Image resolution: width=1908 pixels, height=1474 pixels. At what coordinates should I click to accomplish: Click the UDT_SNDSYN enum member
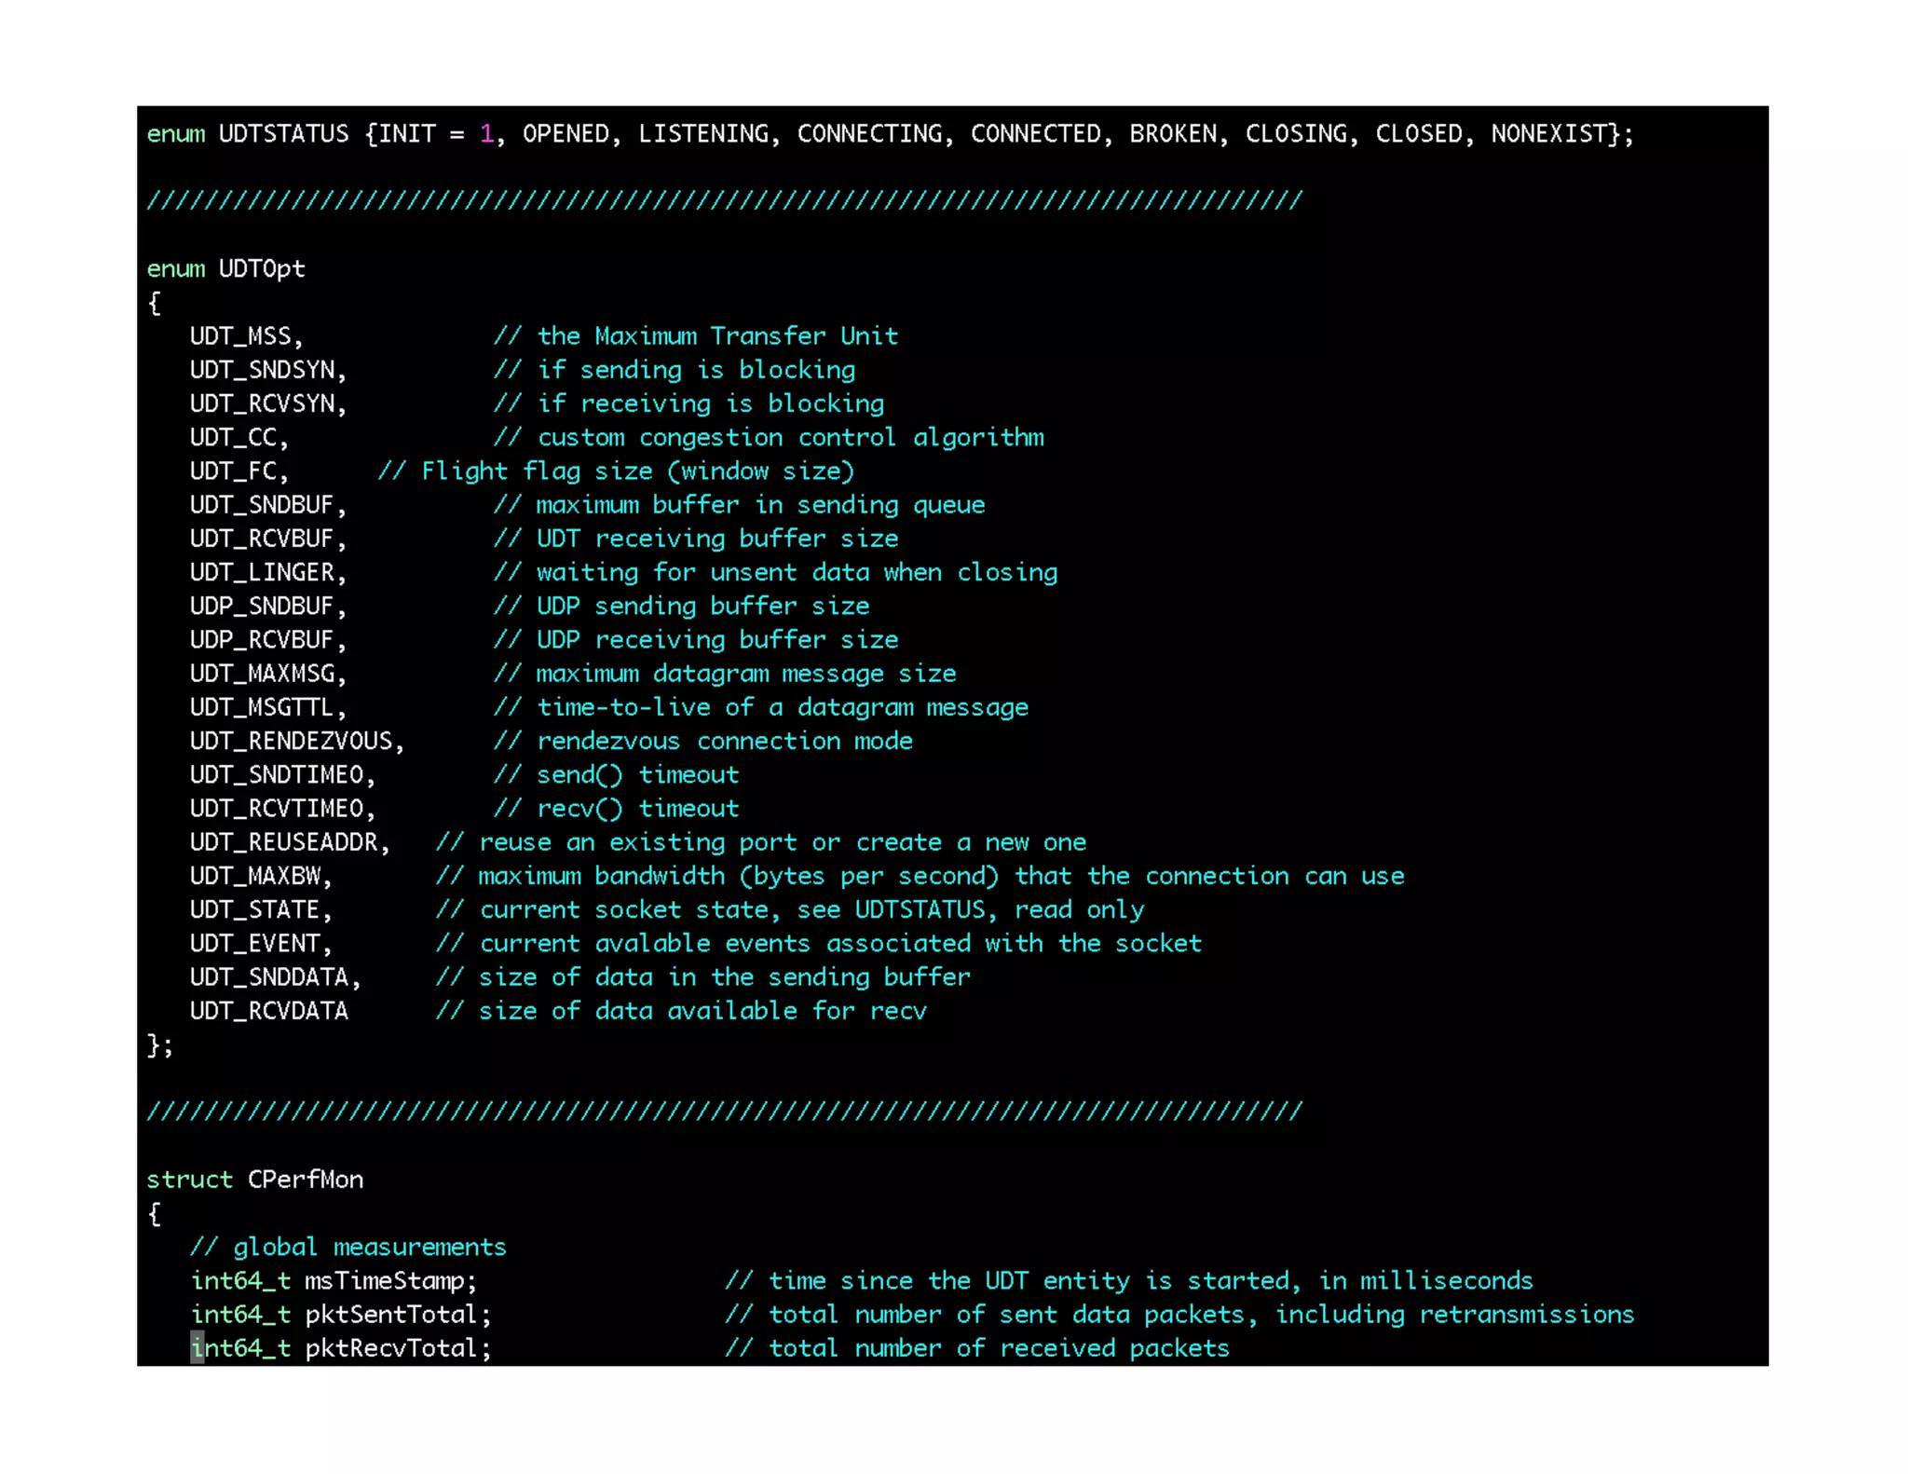coord(262,370)
